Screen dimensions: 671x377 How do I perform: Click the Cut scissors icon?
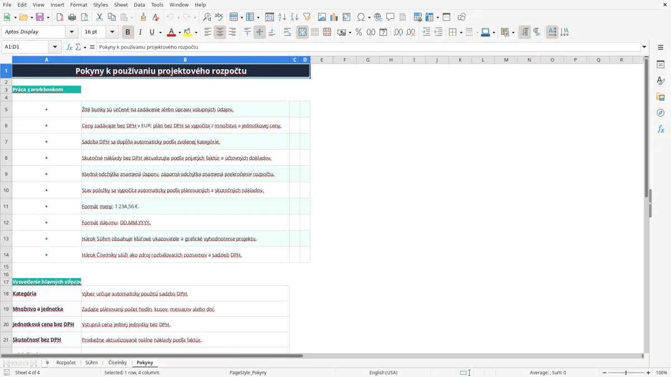tap(99, 17)
